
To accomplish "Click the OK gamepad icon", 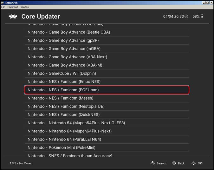I will pyautogui.click(x=193, y=163).
